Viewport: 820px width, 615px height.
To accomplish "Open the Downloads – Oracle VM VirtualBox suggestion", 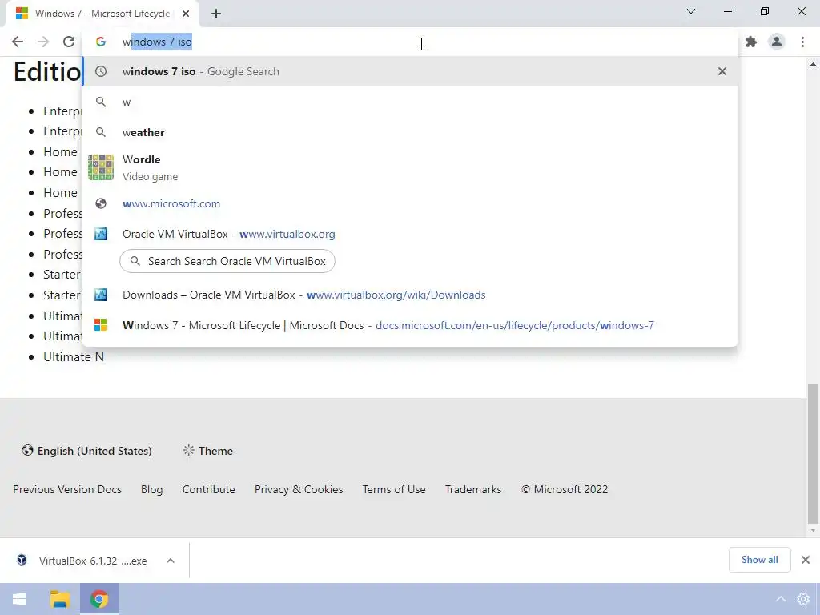I will [x=410, y=295].
